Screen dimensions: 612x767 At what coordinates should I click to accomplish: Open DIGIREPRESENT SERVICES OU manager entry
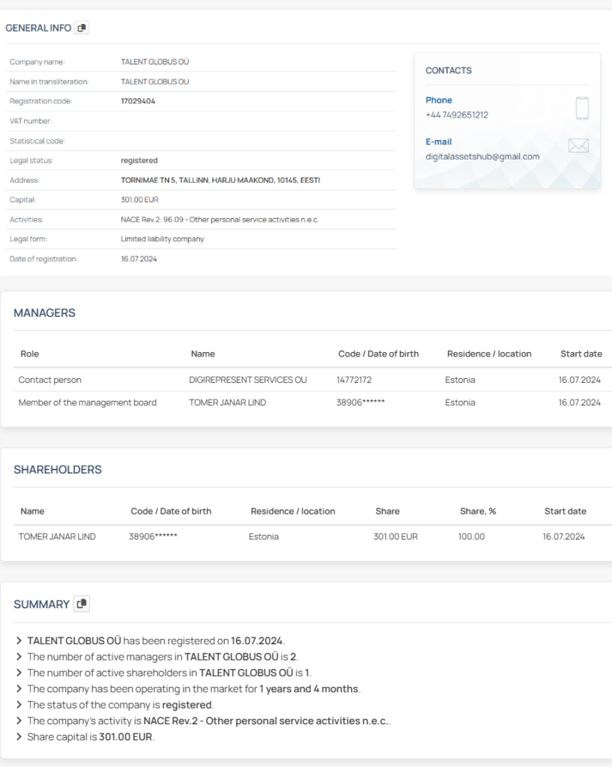(x=247, y=380)
